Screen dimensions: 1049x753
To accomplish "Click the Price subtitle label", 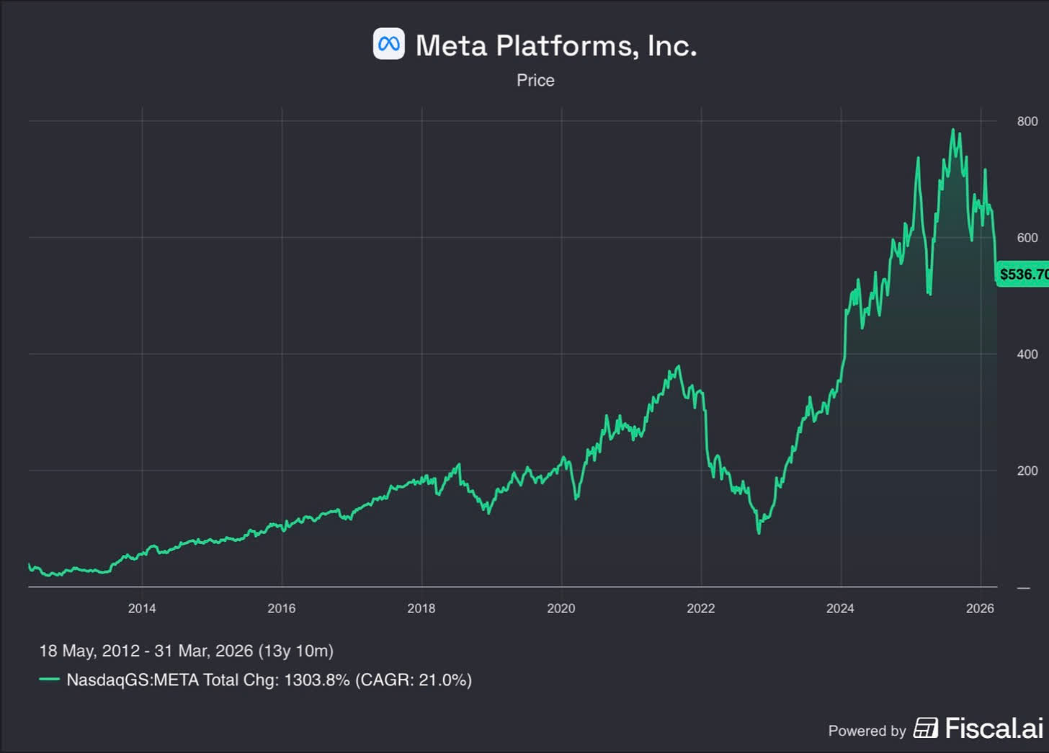I will (x=535, y=80).
